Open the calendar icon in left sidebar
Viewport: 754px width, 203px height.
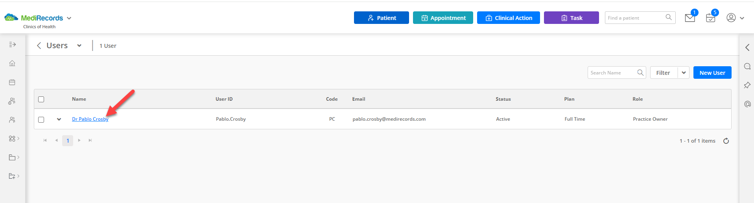point(12,82)
